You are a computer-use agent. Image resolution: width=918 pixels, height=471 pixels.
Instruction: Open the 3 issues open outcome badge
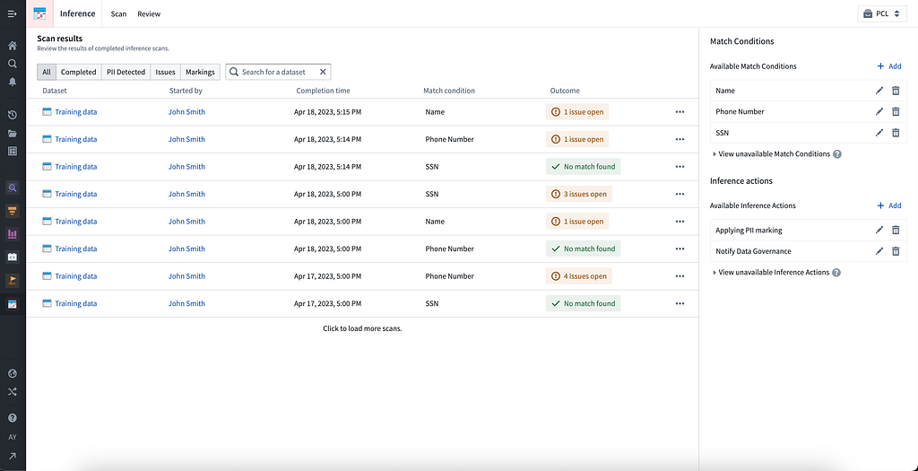579,194
